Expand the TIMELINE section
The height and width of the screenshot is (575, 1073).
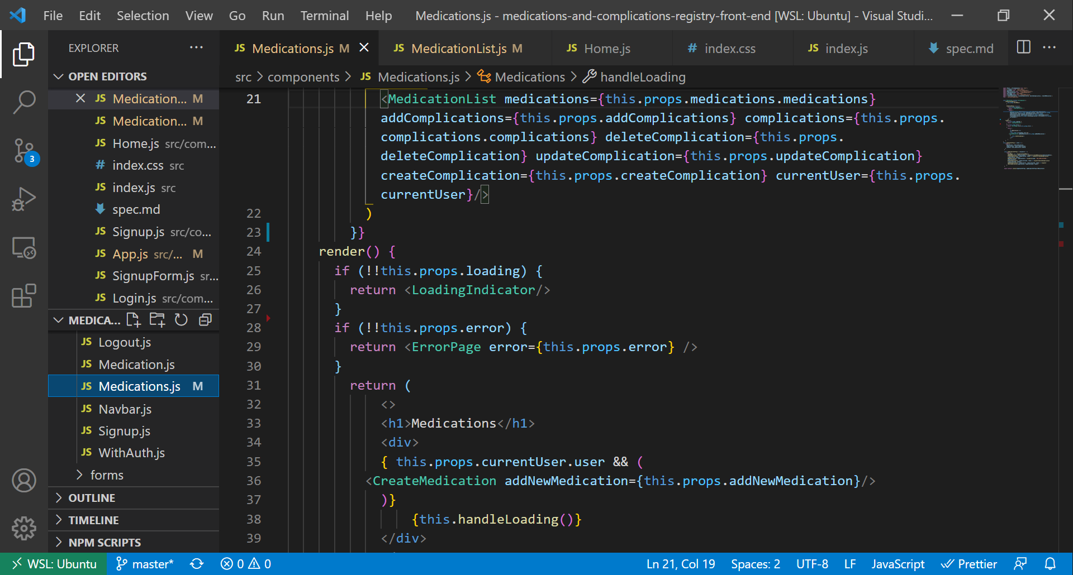[x=93, y=520]
